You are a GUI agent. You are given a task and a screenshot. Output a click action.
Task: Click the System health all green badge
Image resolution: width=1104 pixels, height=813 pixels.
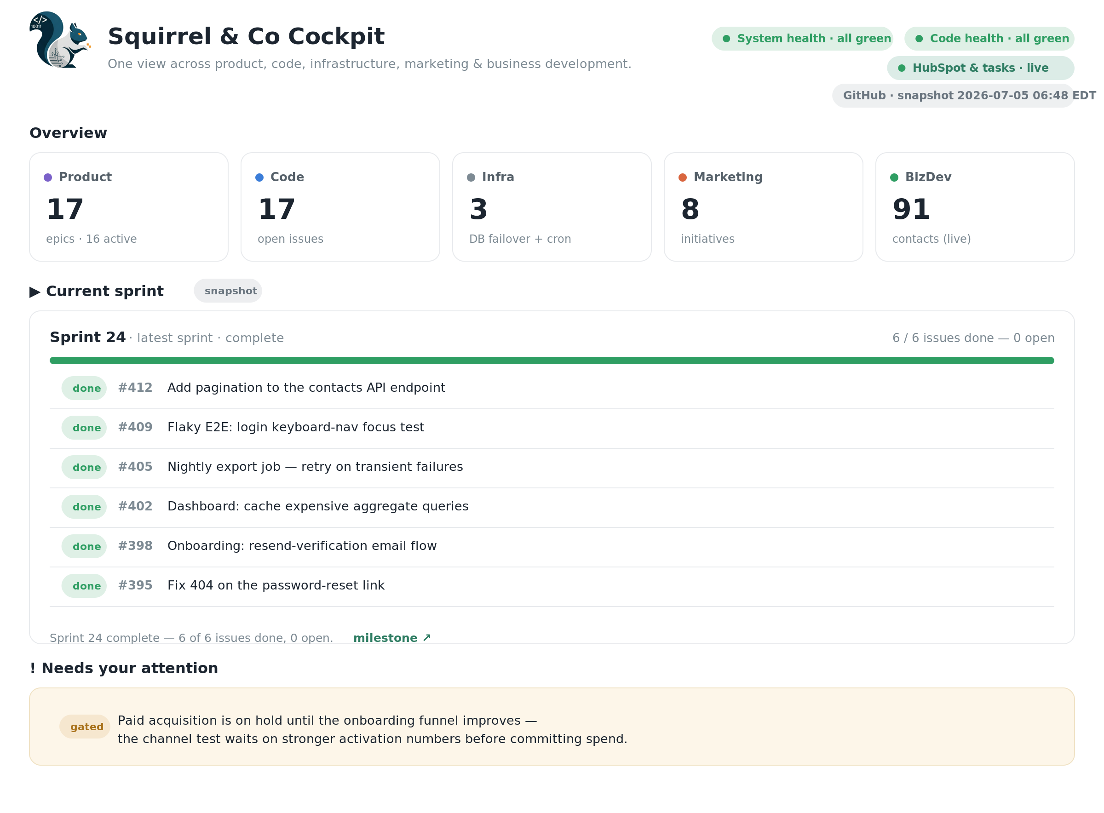click(802, 38)
